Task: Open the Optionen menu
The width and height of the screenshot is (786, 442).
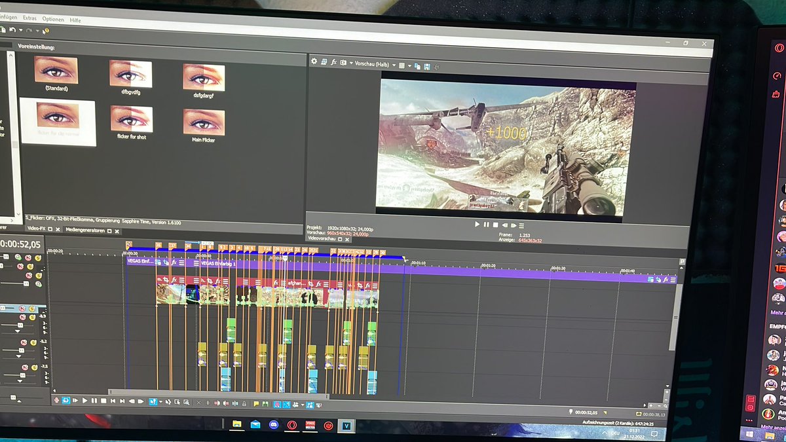Action: (54, 20)
